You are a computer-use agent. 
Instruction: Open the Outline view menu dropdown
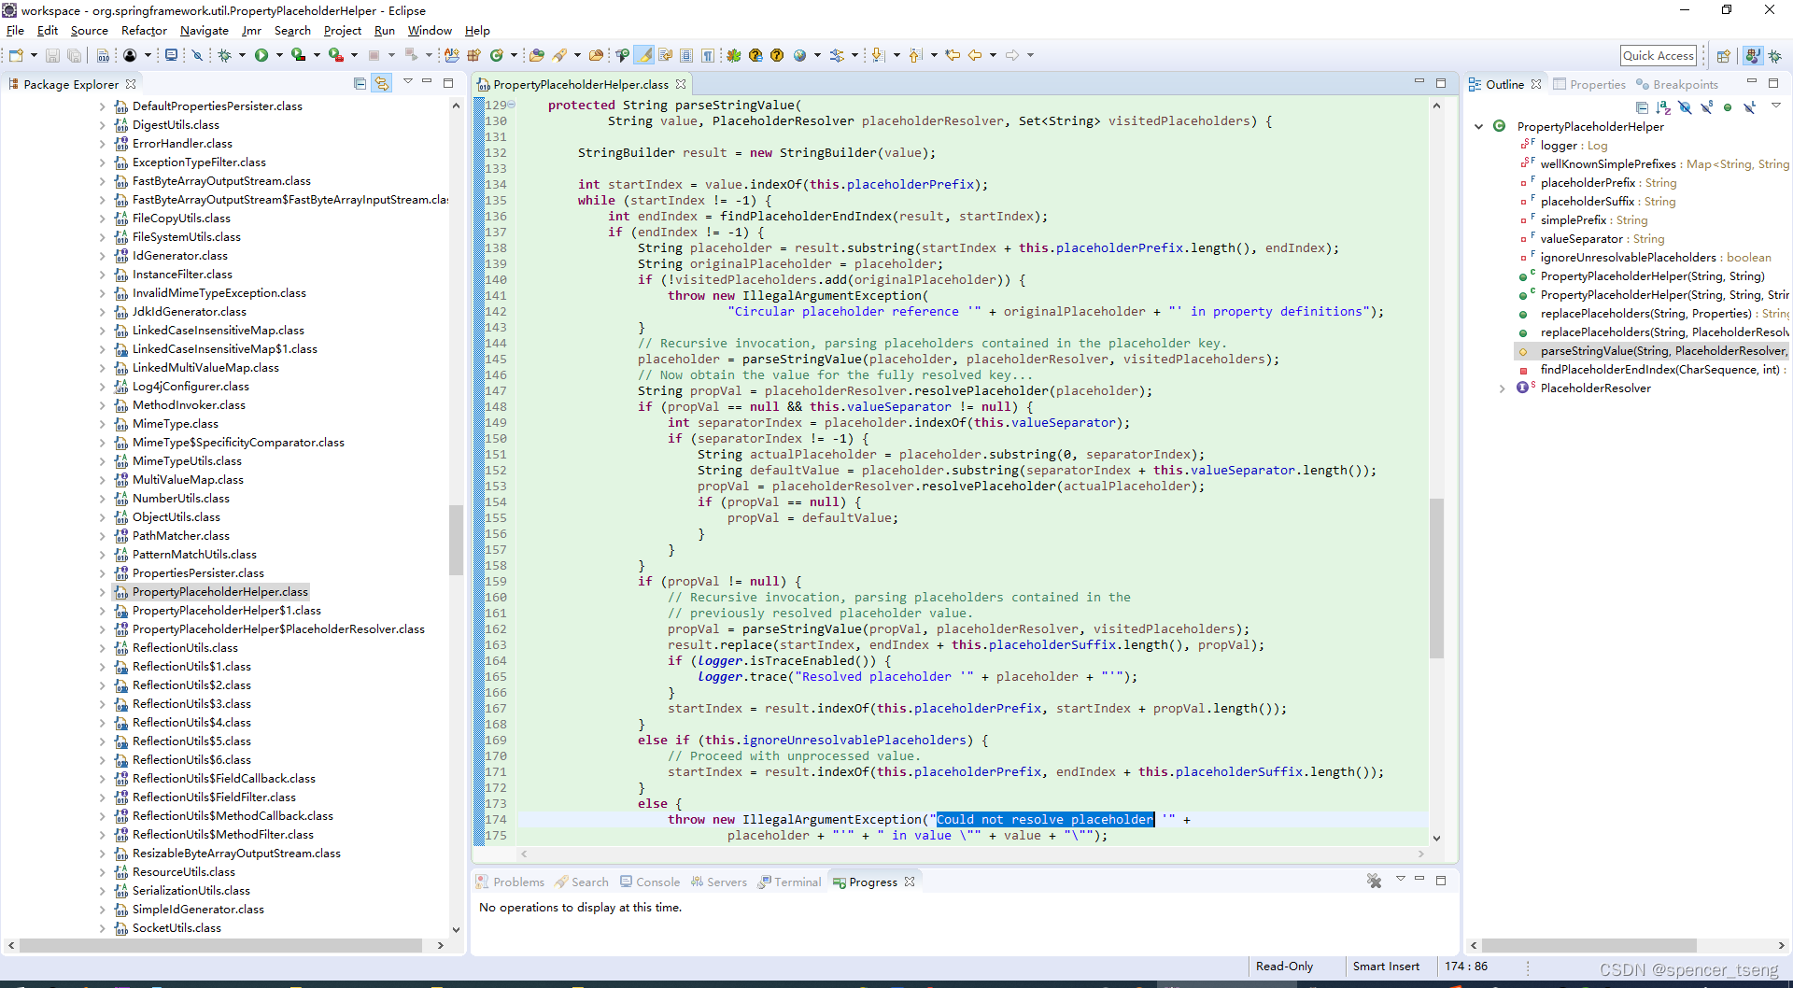click(x=1775, y=107)
